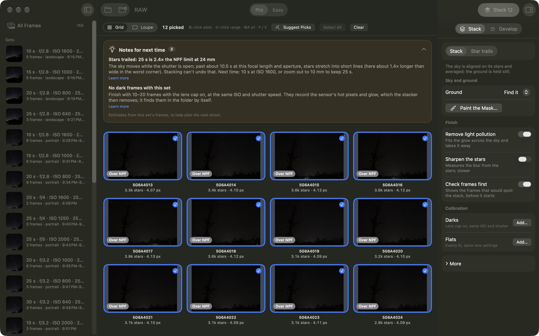Toggle the left sidebar panel icon

click(x=88, y=10)
